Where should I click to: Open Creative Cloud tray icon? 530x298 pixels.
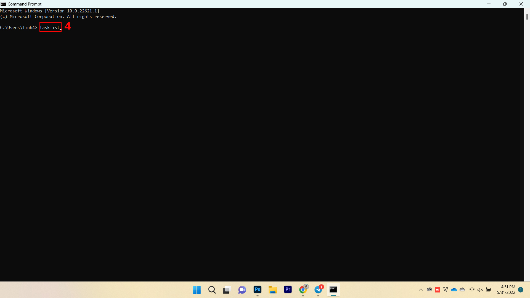pos(429,290)
